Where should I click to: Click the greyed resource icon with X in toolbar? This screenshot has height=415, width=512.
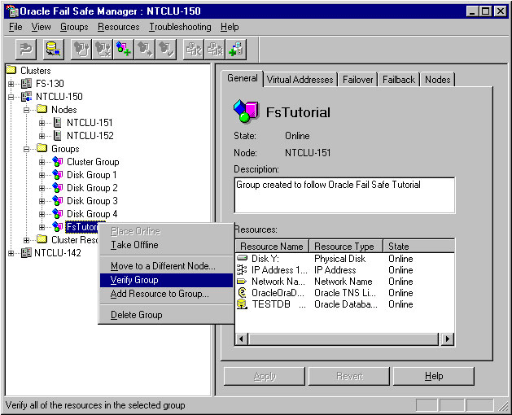215,50
